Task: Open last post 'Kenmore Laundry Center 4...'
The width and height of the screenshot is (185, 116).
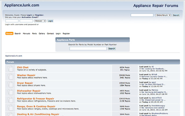Action: 154,77
